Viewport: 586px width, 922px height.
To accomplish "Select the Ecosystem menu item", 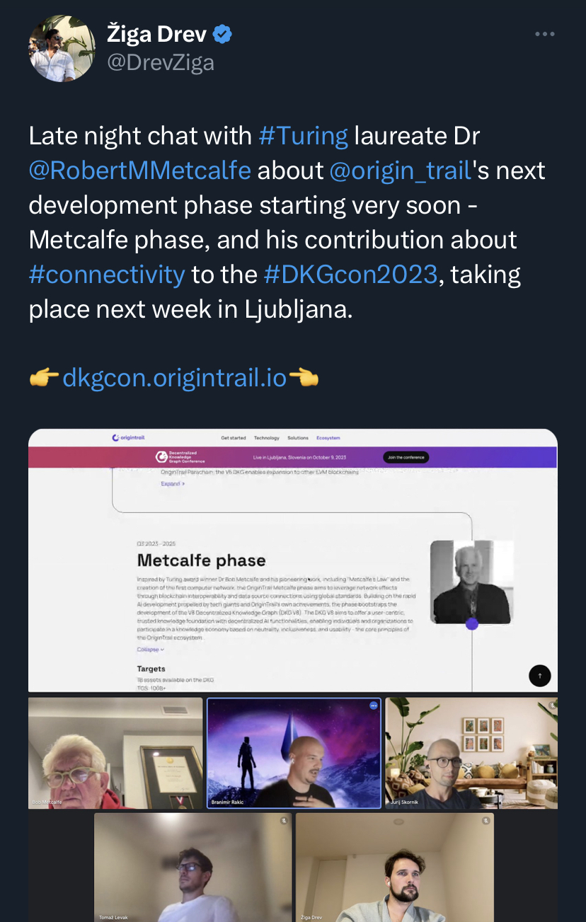I will click(328, 438).
